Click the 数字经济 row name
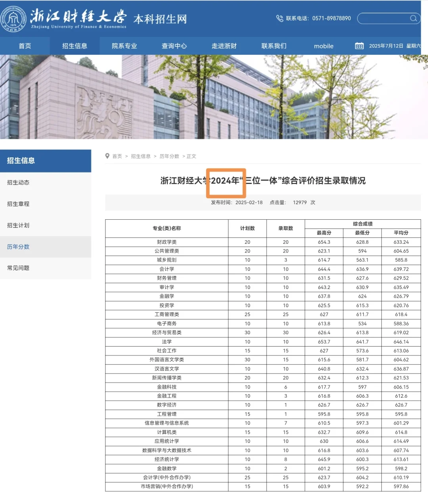This screenshot has height=498, width=428. [167, 405]
